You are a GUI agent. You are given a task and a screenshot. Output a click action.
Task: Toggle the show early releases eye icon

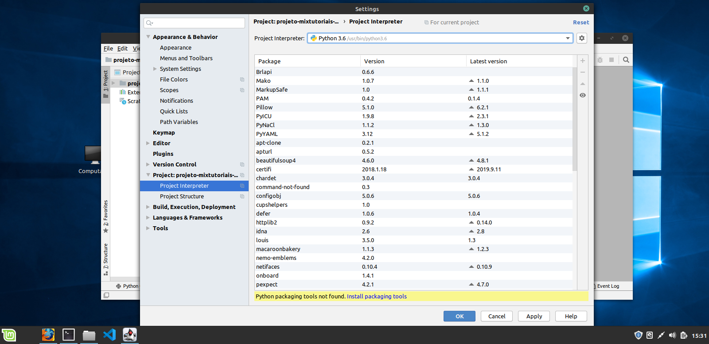click(583, 95)
